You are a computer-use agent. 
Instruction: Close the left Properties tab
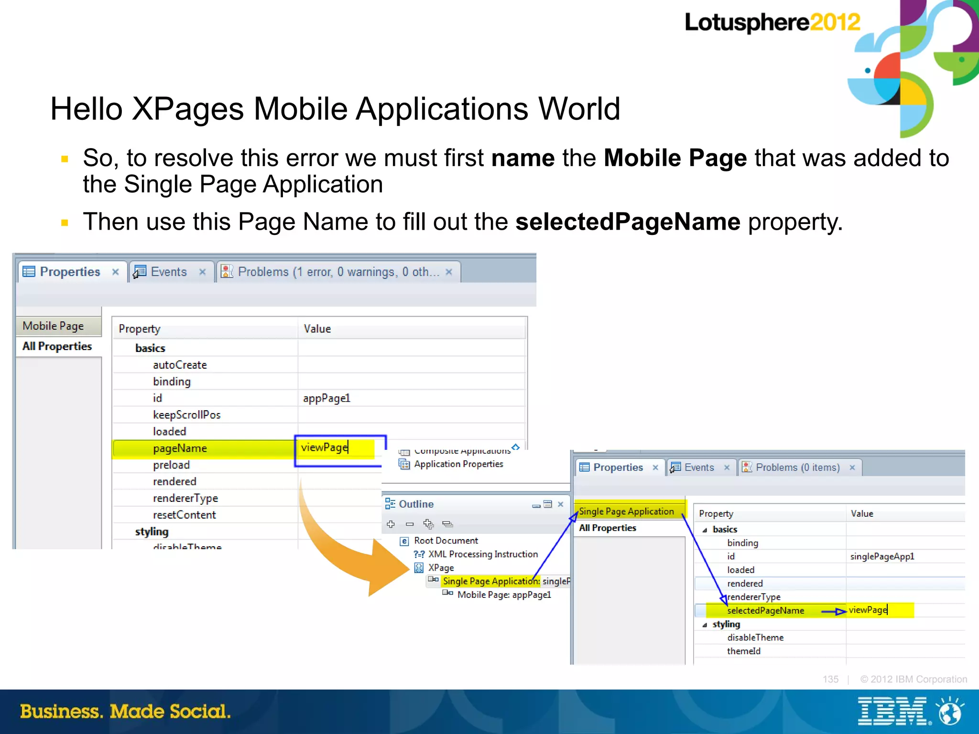[x=115, y=272]
